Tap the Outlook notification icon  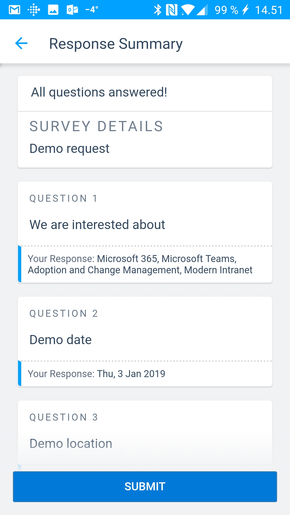(x=72, y=10)
